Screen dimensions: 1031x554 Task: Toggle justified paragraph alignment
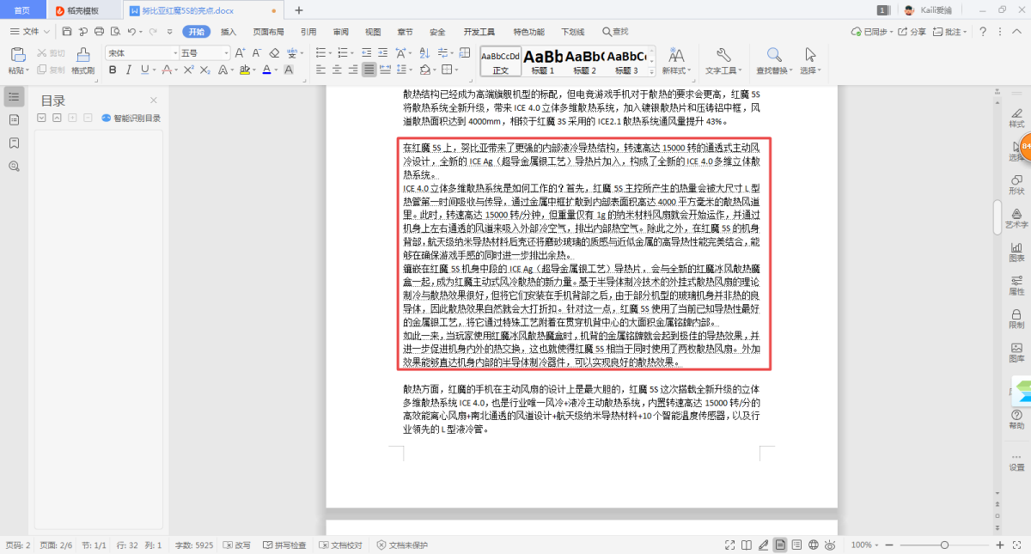point(369,70)
